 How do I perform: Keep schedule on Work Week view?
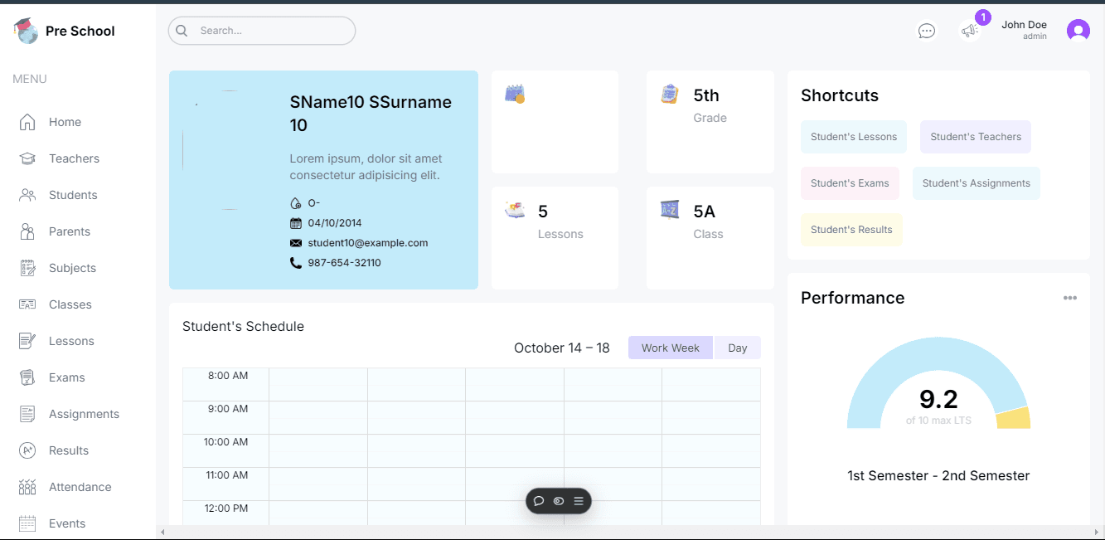[x=670, y=347]
